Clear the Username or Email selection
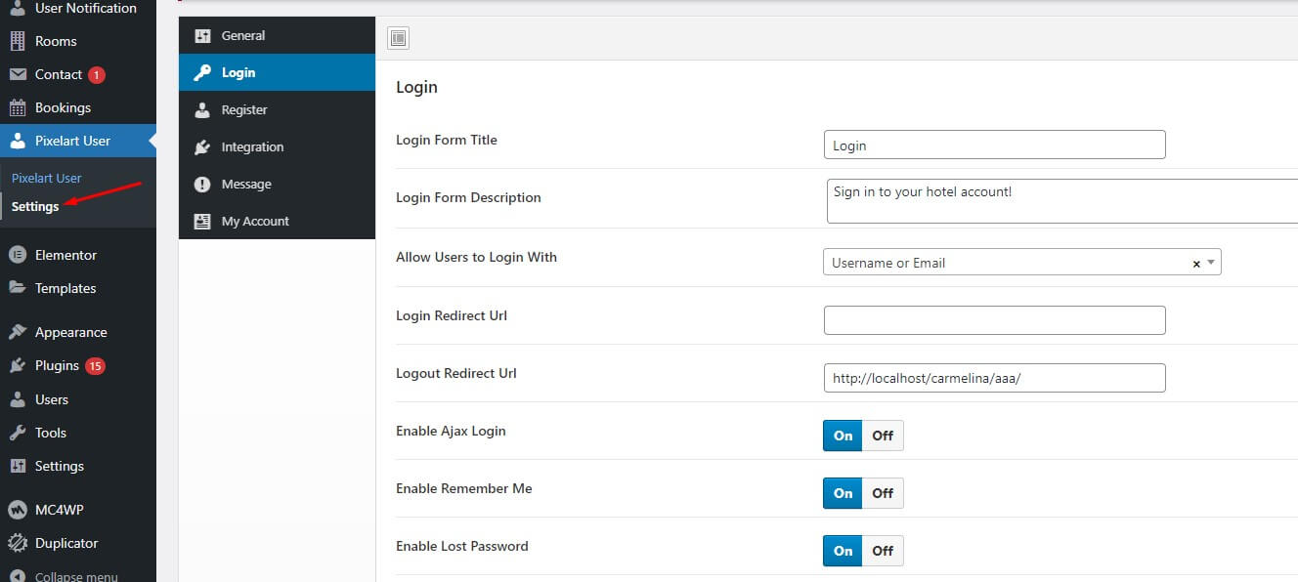Viewport: 1298px width, 582px height. (x=1196, y=264)
